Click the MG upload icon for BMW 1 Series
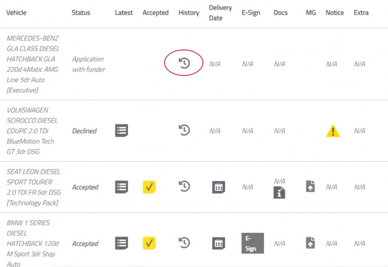Viewport: 388px width, 267px height. click(310, 243)
